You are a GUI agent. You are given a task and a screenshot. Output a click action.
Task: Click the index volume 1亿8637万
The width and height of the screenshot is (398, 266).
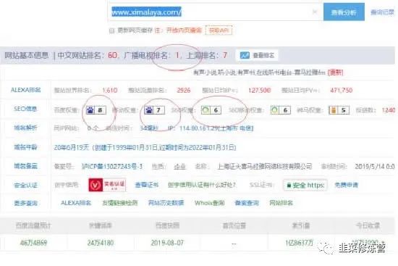pyautogui.click(x=300, y=243)
